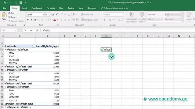Image resolution: width=195 pixels, height=109 pixels.
Task: Collapse the 10/13/2015 - 10/19/2015 group
Action: pyautogui.click(x=5, y=107)
